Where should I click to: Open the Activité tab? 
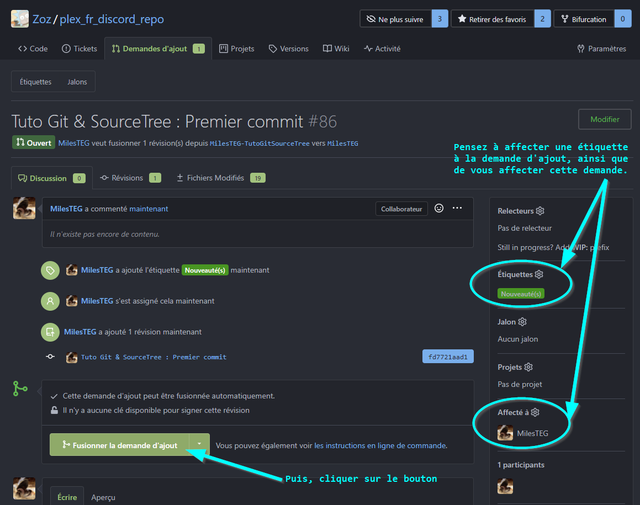(382, 49)
